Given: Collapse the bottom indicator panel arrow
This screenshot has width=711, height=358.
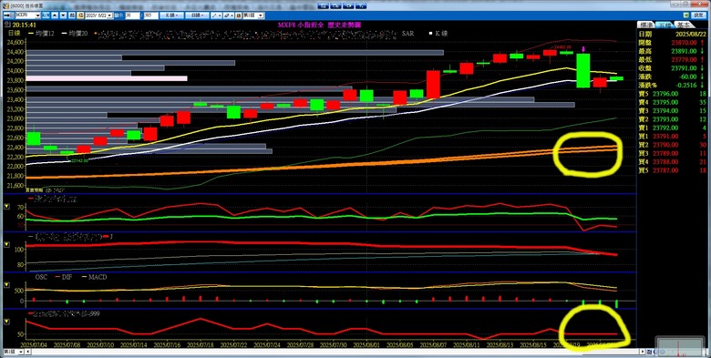Looking at the screenshot, I should pyautogui.click(x=6, y=322).
